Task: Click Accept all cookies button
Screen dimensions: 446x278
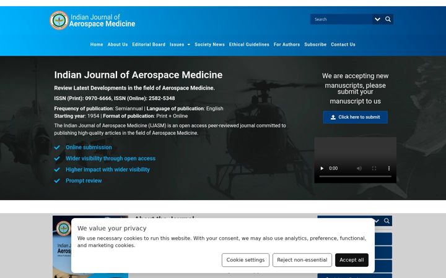Action: (x=352, y=260)
